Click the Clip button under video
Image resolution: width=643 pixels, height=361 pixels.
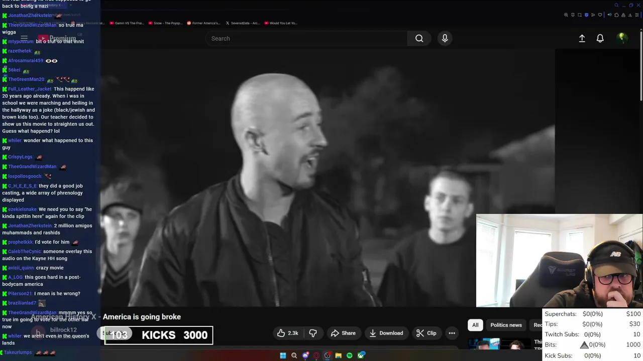tap(426, 333)
